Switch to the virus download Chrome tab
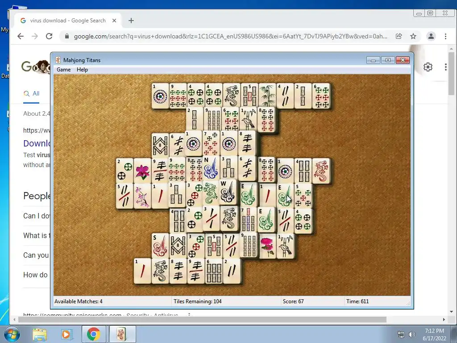Screen dimensions: 457x343 click(68, 21)
